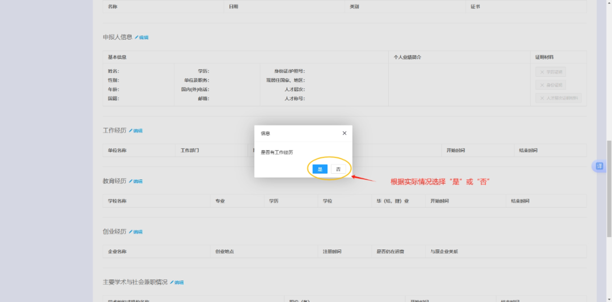Image resolution: width=612 pixels, height=302 pixels.
Task: Click the 基本信息 header
Action: pos(117,57)
